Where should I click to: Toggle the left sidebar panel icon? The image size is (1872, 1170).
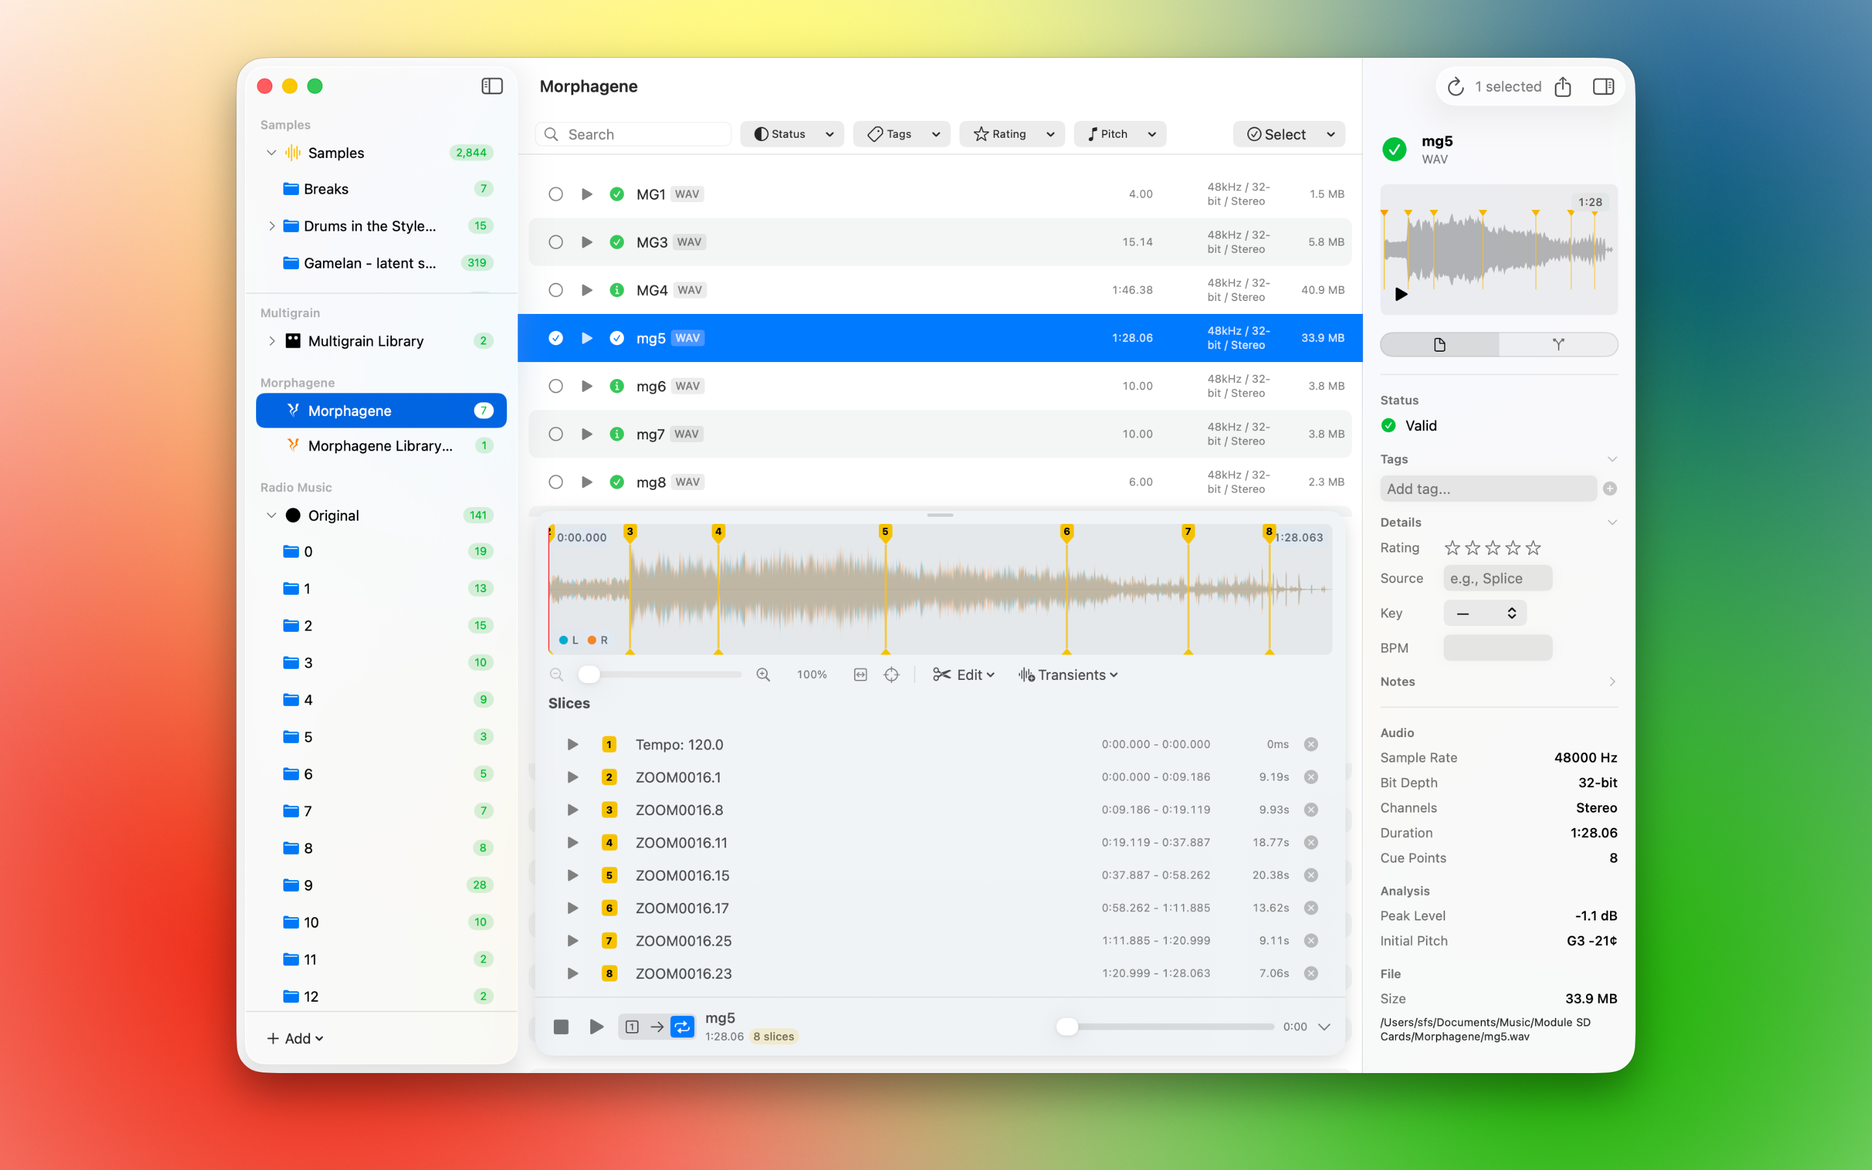tap(492, 86)
